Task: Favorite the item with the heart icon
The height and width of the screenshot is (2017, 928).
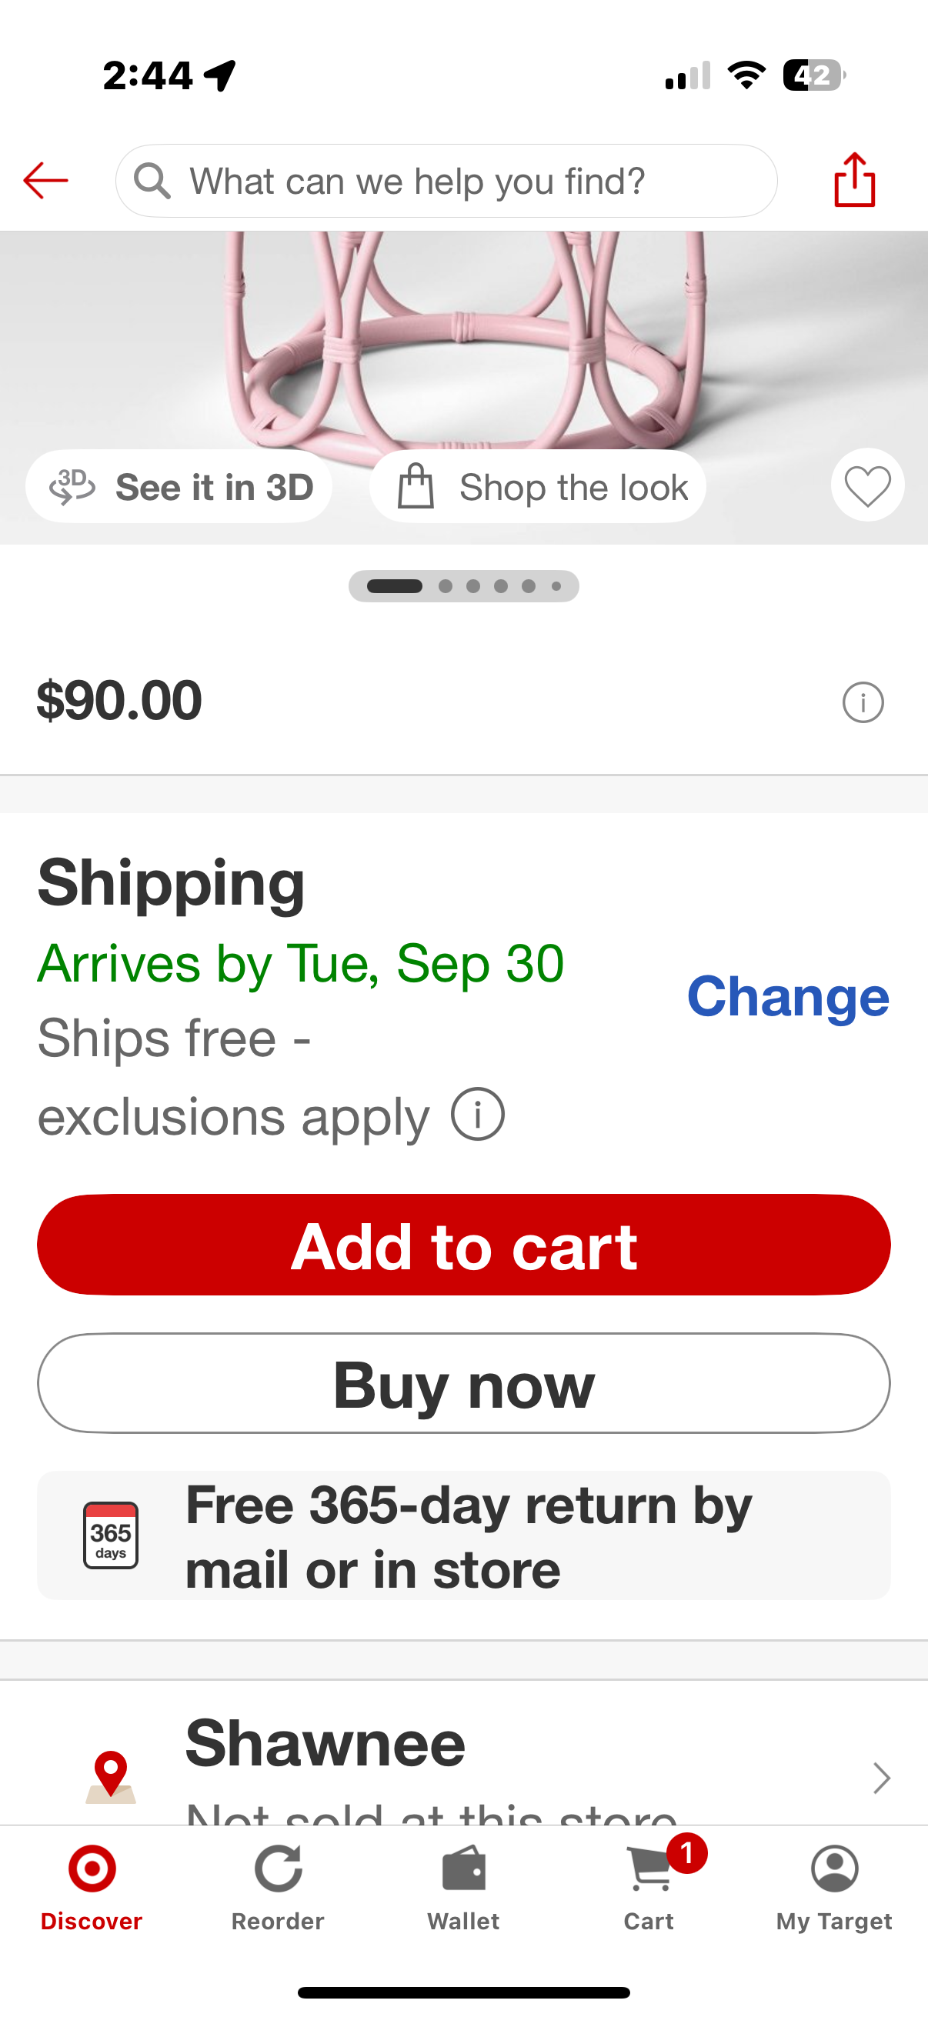Action: tap(867, 485)
